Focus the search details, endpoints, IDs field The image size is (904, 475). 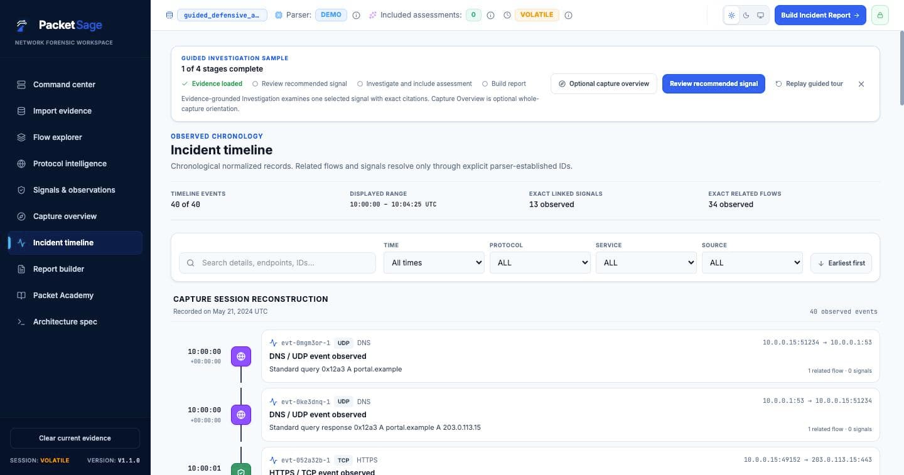point(277,263)
